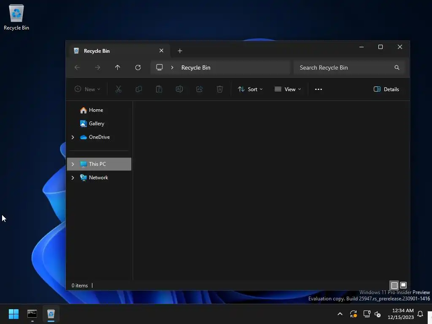Expand the This PC tree node

(73, 164)
